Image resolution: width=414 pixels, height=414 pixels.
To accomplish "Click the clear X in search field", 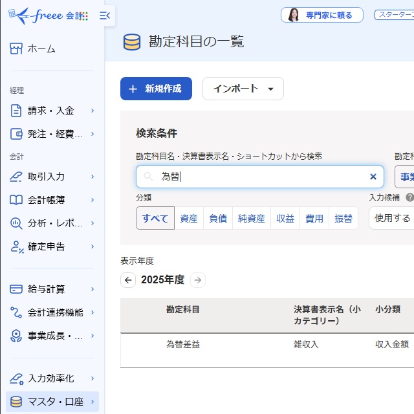I will [x=373, y=177].
